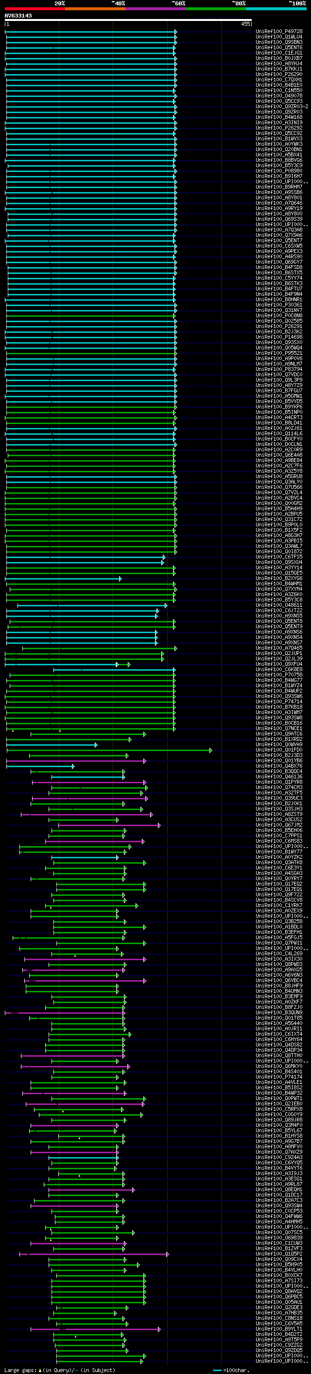311x1374 pixels.
Task: Open hit UniRef100_C6MS83
Action: point(279,841)
